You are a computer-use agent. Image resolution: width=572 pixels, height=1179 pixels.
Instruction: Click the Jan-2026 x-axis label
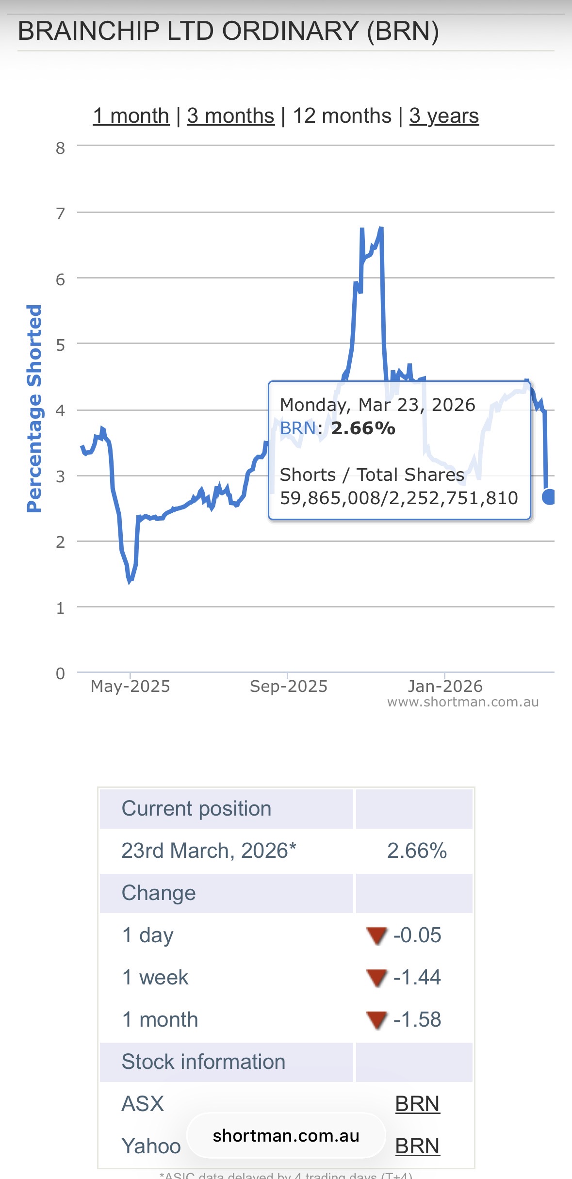[445, 686]
